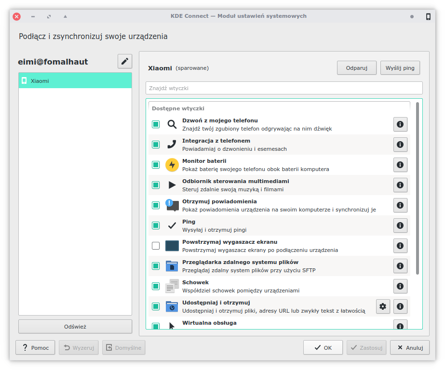
Task: Click the play icon of Odbiornik sterowania multimediami
Action: tap(172, 185)
